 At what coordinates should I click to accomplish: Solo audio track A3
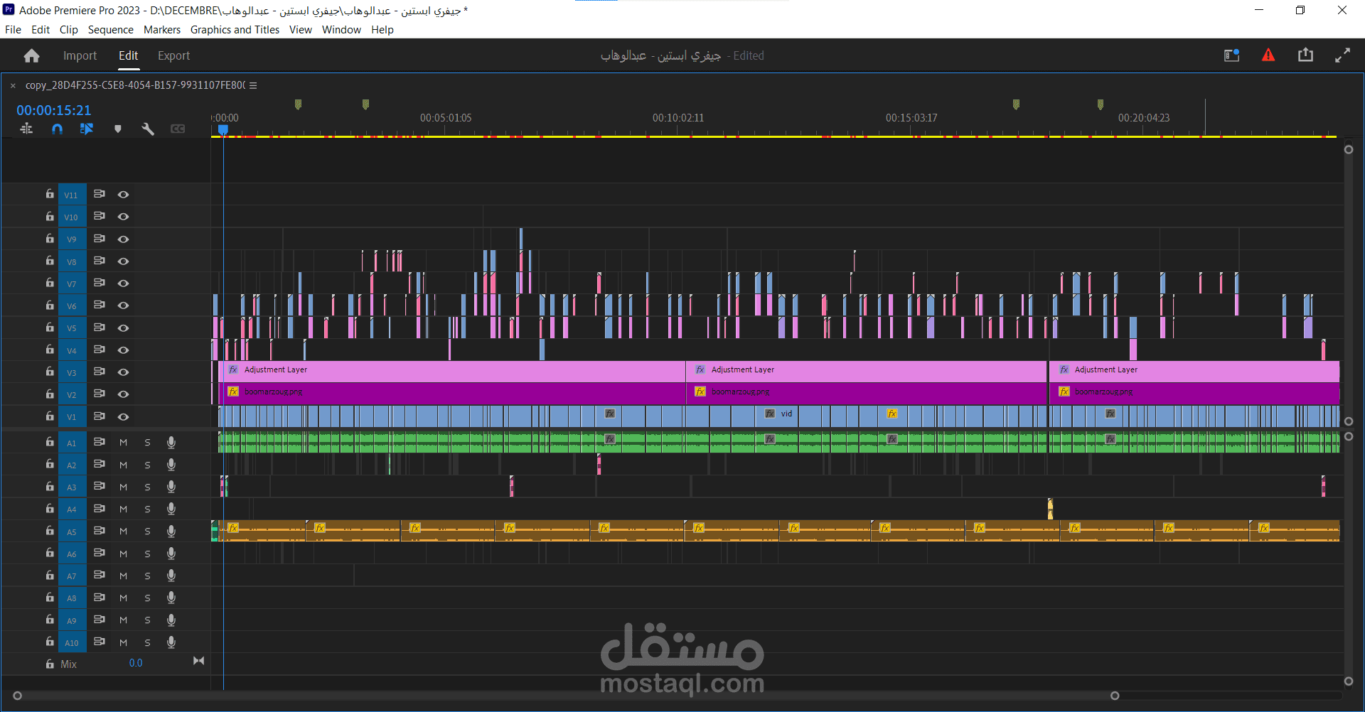click(147, 487)
